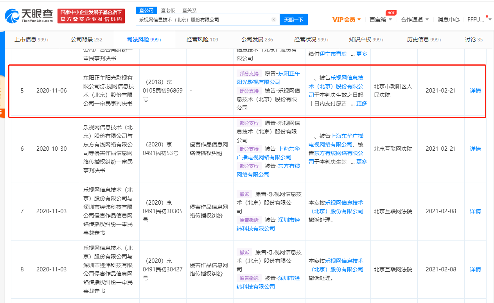Click row 6 case title text
Viewport: 494px width, 303px height.
[108, 149]
